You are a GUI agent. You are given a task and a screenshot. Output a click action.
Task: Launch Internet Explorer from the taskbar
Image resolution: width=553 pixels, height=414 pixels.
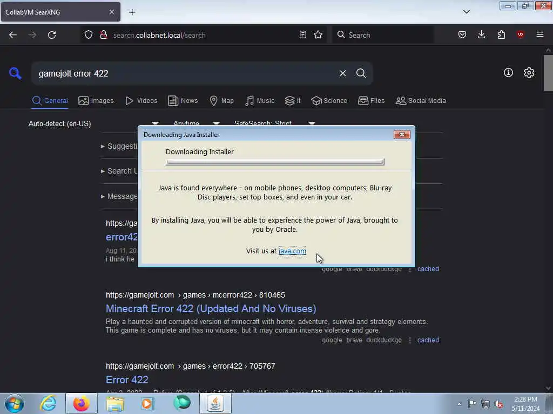coord(48,403)
